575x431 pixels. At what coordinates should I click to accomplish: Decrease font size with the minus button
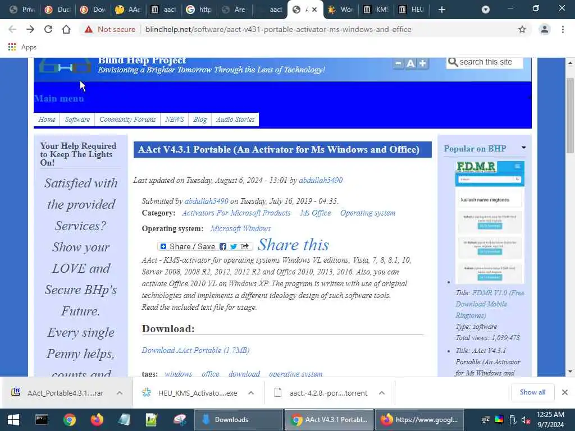pos(398,63)
